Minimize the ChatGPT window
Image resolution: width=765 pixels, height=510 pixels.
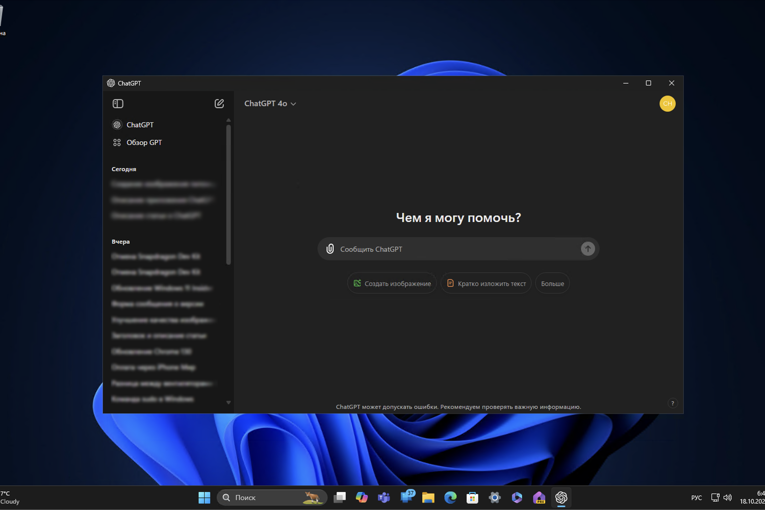pyautogui.click(x=626, y=83)
